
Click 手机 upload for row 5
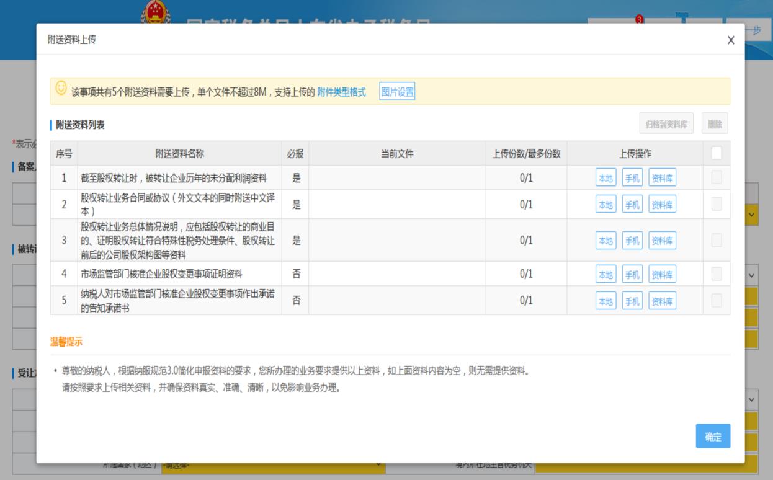click(x=632, y=301)
